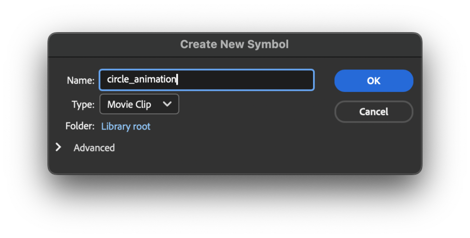Viewport: 470px width, 238px height.
Task: Click the chevron arrow in the Type selector
Action: [x=167, y=104]
